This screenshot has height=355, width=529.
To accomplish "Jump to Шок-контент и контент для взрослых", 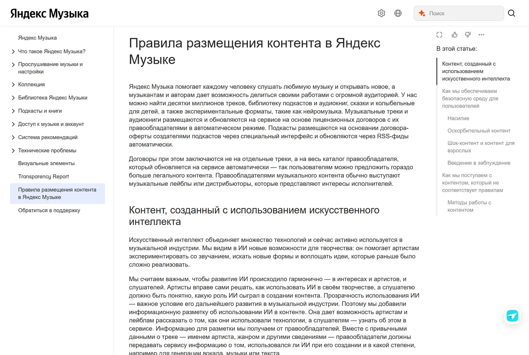I will pyautogui.click(x=481, y=147).
